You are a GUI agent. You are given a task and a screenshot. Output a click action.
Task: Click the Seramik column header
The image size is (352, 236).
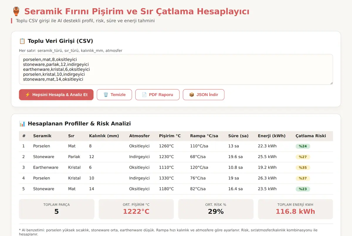tap(42, 136)
